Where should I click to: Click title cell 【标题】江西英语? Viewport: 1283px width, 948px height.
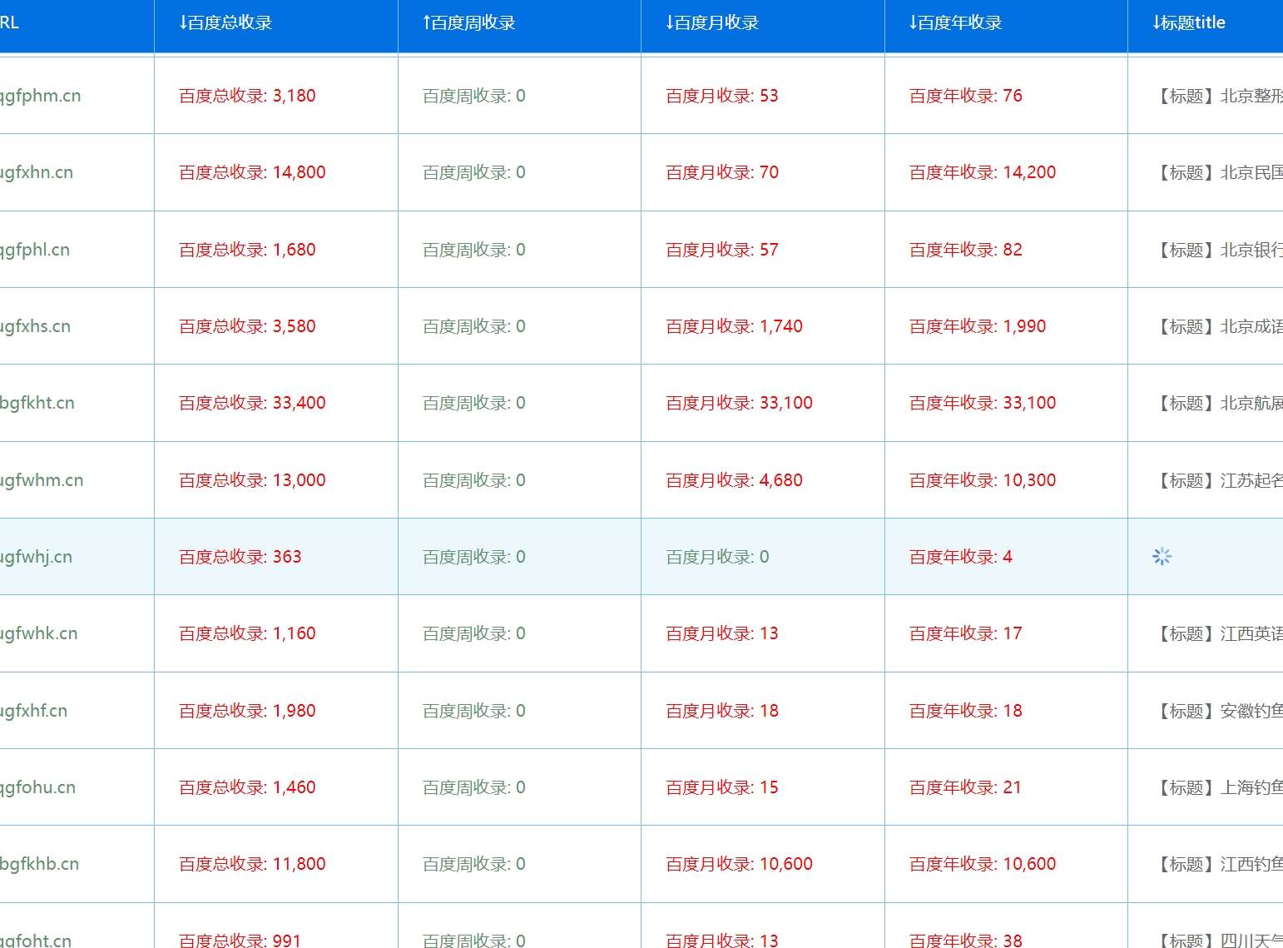pyautogui.click(x=1217, y=633)
